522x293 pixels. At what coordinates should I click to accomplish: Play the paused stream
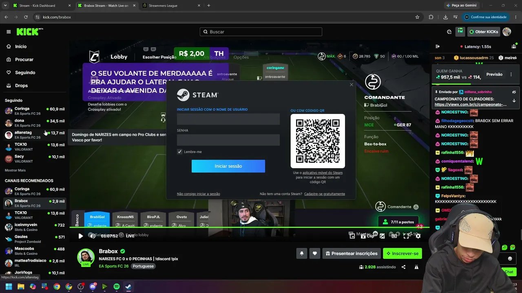pos(81,236)
